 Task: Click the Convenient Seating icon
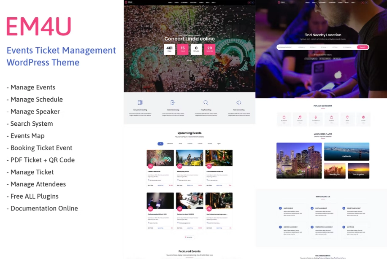coord(140,103)
